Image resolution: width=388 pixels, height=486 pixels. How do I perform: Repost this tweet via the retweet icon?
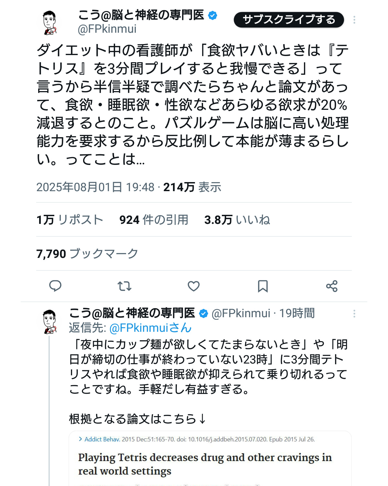click(124, 286)
